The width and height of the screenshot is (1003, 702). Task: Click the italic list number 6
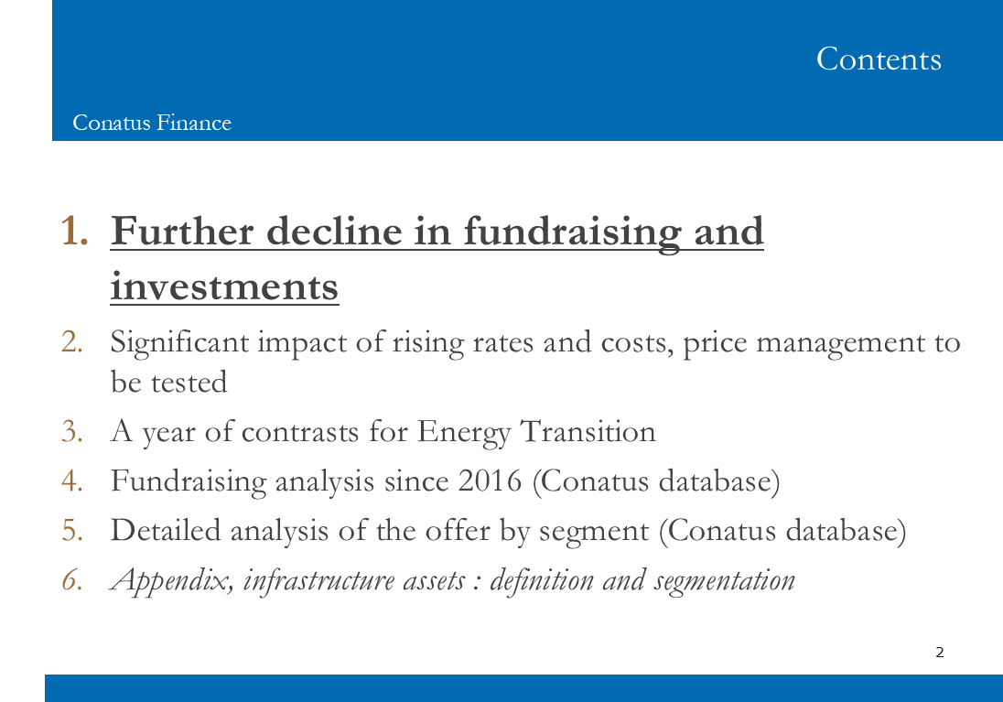[x=72, y=580]
